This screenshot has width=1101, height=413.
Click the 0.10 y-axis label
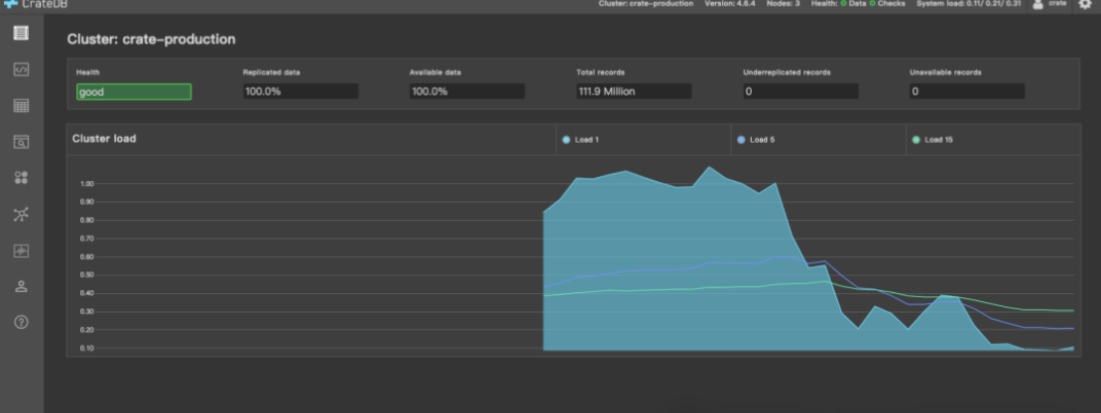(x=87, y=348)
